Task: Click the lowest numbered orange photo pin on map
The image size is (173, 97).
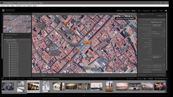Action: coord(69,60)
